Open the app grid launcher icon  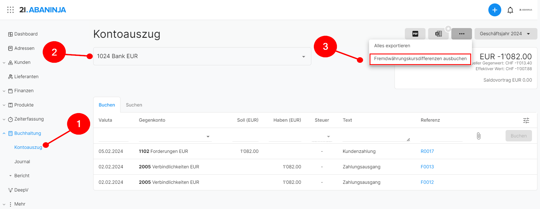(x=10, y=10)
